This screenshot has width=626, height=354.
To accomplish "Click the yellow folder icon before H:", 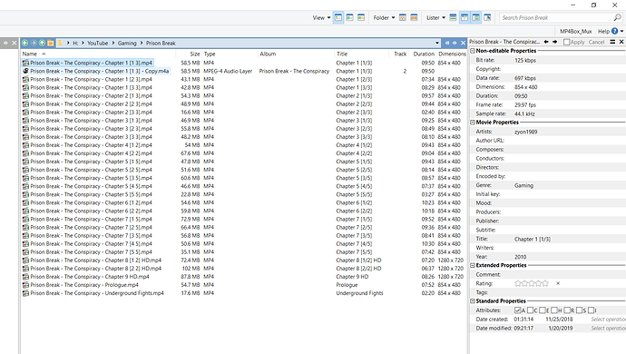I will [x=60, y=43].
